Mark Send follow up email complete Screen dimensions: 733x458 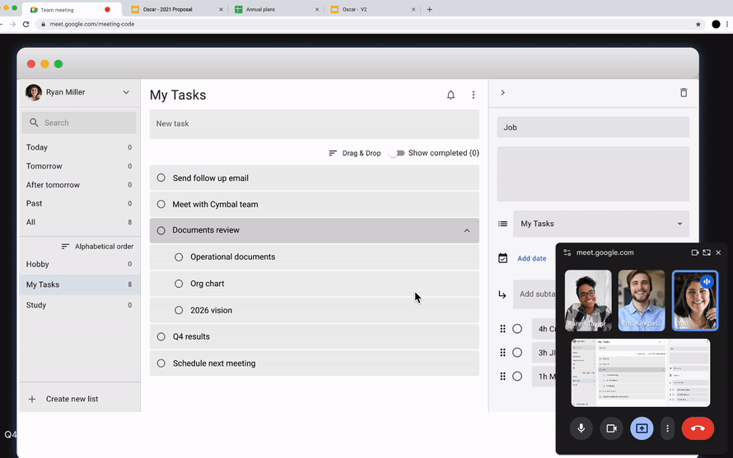click(161, 178)
